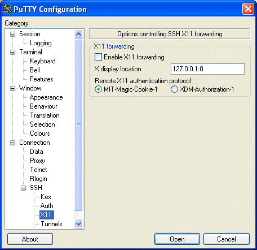
Task: Click the X display location field
Action: pos(207,69)
